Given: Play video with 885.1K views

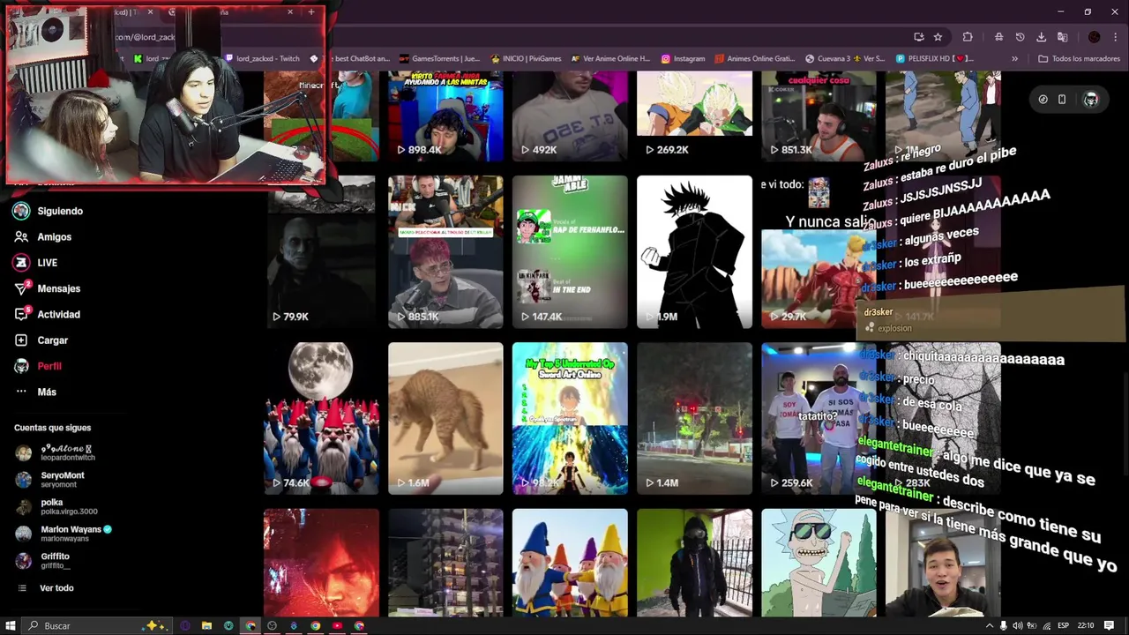Looking at the screenshot, I should (445, 251).
